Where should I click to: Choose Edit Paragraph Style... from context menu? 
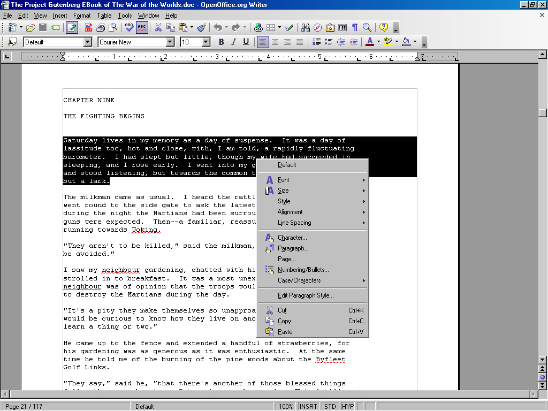[x=306, y=295]
